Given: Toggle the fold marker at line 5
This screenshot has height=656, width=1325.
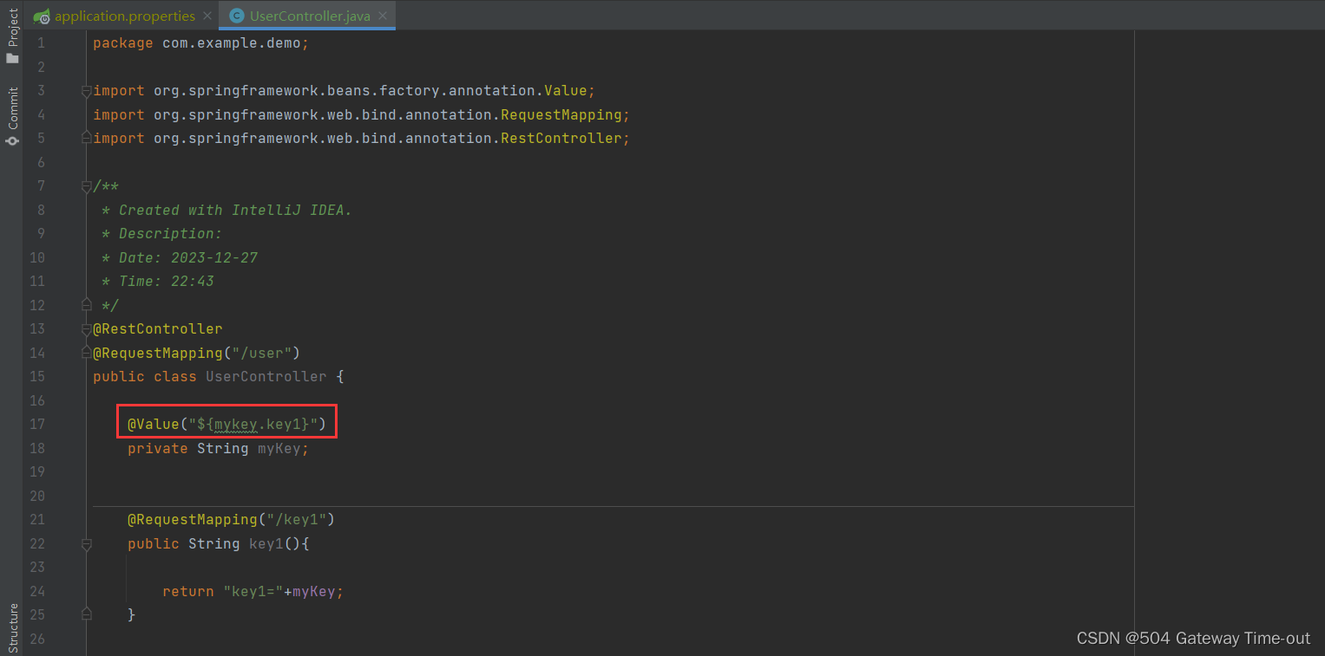Looking at the screenshot, I should click(x=86, y=138).
